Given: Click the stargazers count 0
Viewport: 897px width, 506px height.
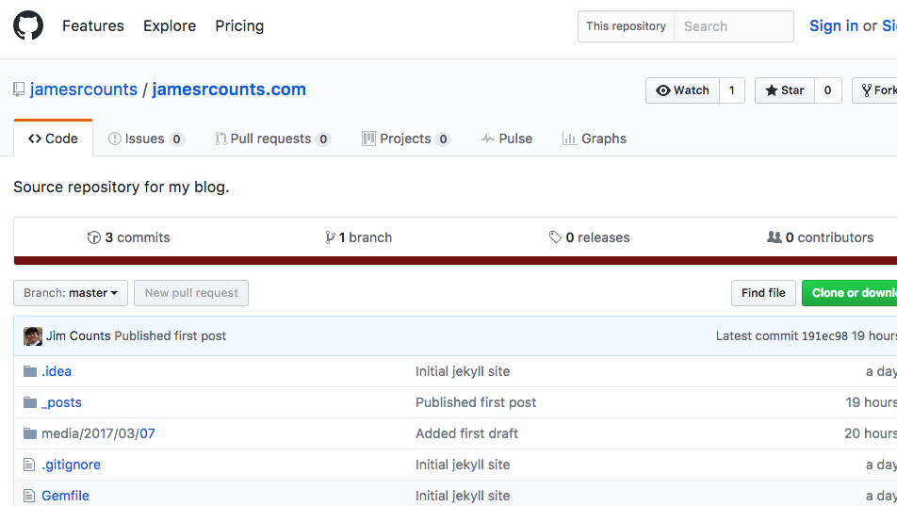Looking at the screenshot, I should point(828,90).
